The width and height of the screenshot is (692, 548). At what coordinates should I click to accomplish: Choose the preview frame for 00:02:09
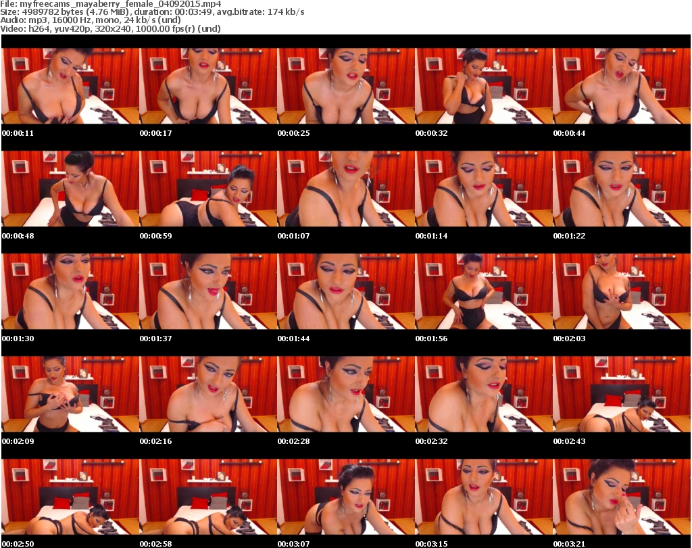70,394
